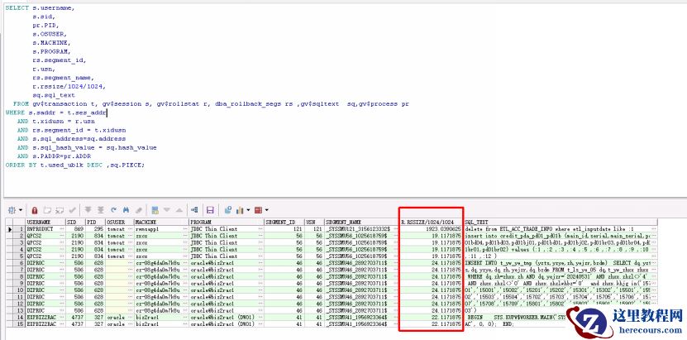Click the purple save results icon
This screenshot has width=687, height=340.
[210, 210]
